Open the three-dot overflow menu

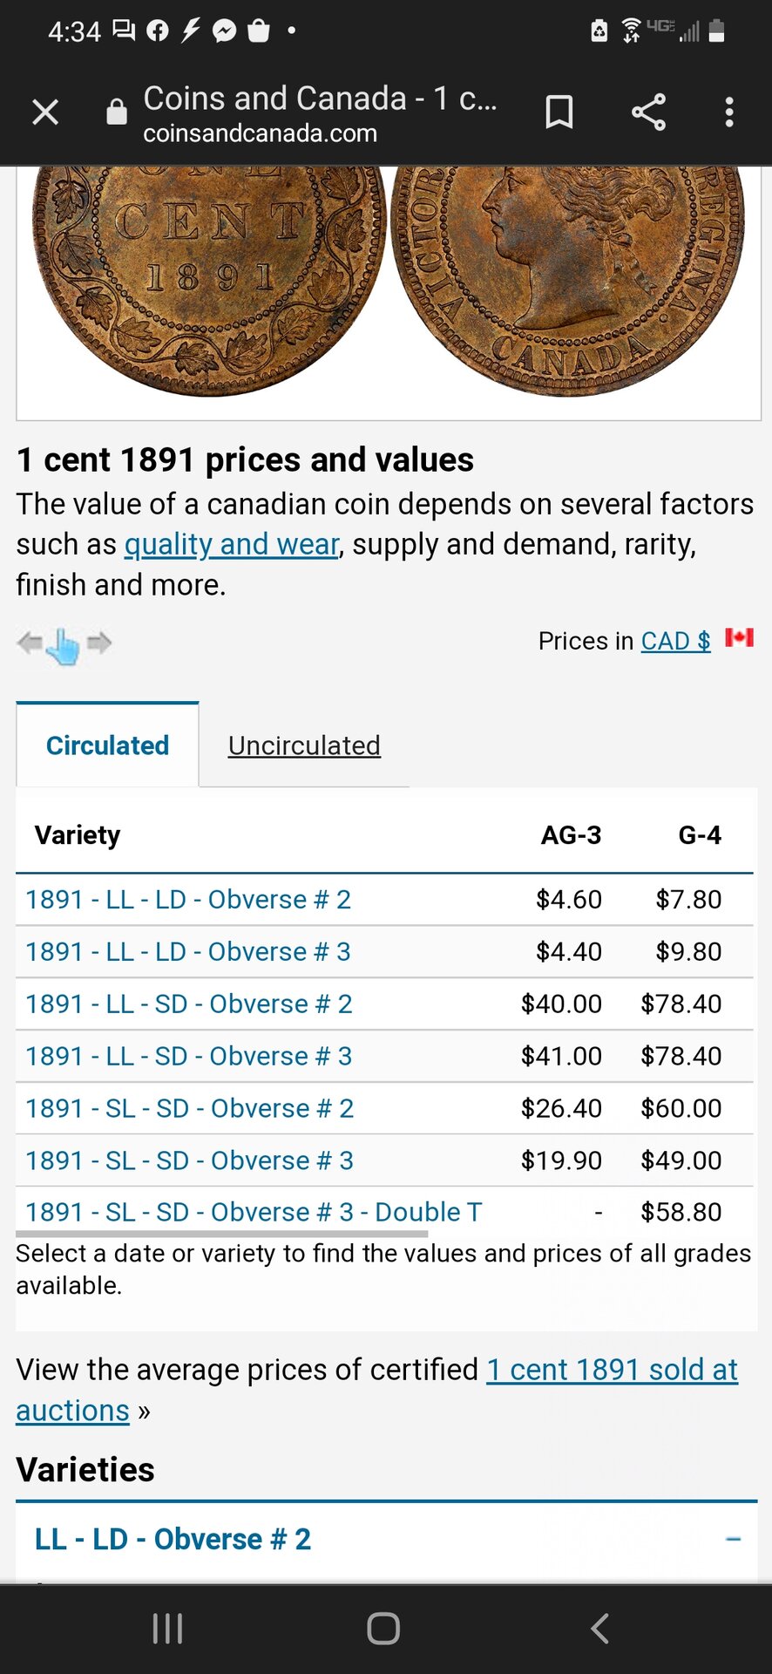729,112
